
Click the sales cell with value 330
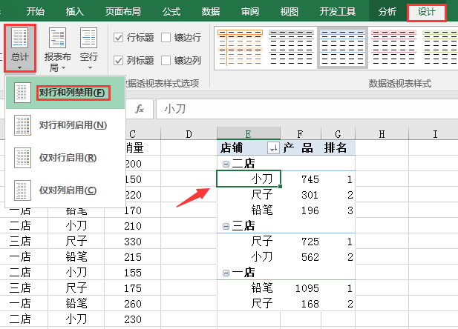132,242
